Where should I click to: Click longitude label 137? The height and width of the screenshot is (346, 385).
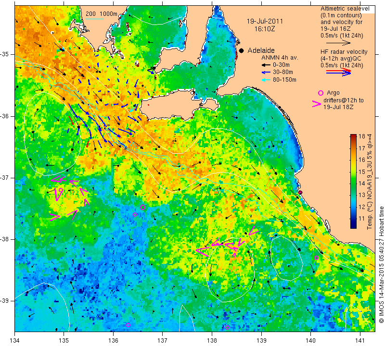tap(162, 341)
